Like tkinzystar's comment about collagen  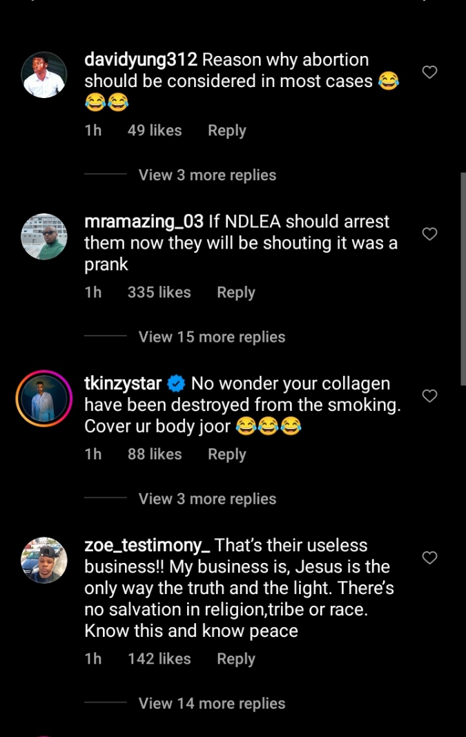click(x=429, y=396)
